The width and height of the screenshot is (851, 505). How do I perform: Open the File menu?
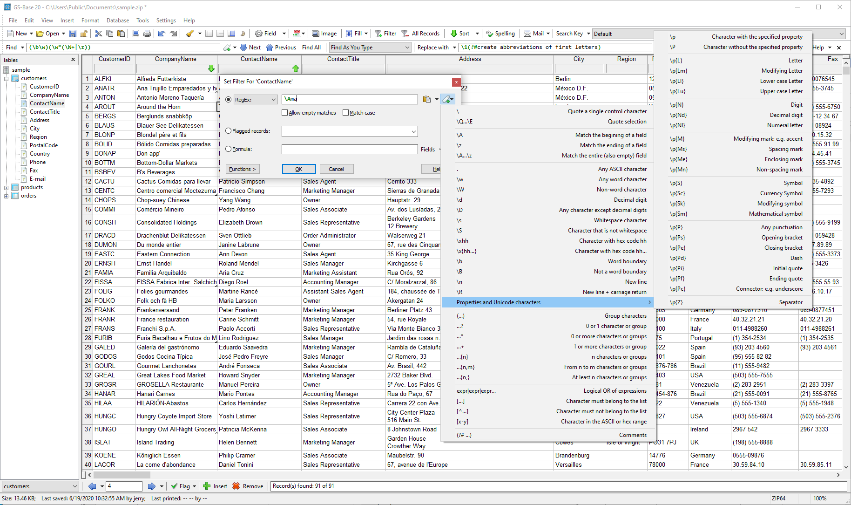[13, 20]
